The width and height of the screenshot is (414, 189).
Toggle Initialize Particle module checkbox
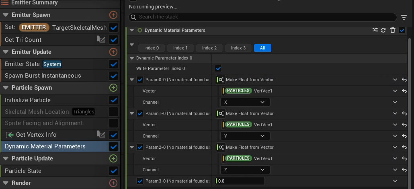113,100
